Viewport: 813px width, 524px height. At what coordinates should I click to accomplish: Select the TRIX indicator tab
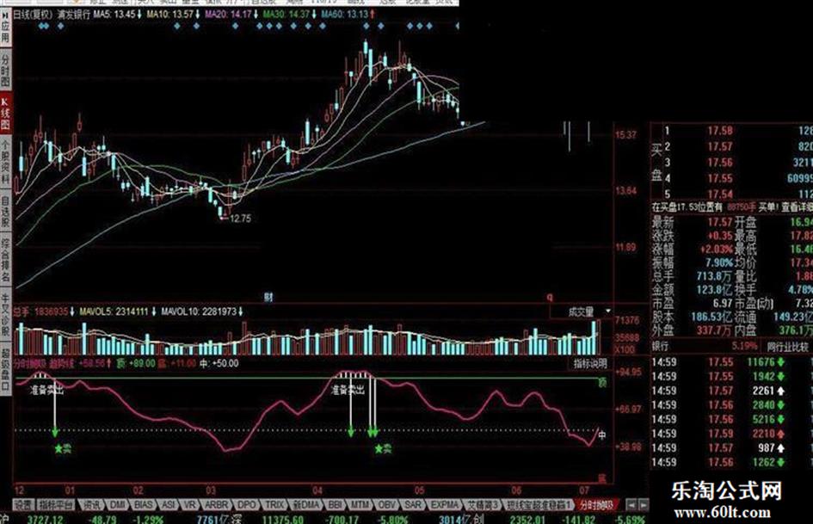(274, 505)
